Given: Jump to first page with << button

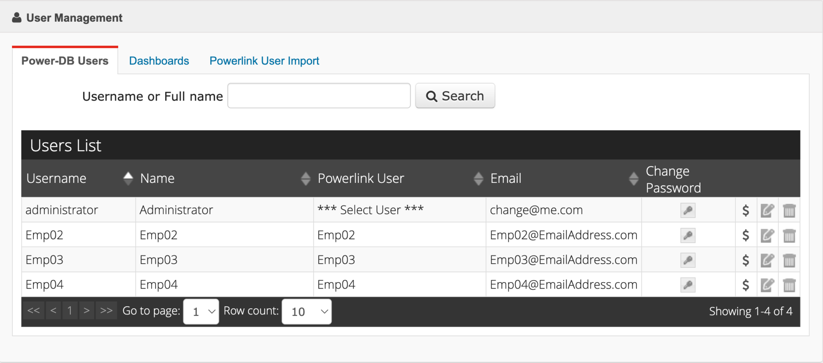Looking at the screenshot, I should (33, 311).
